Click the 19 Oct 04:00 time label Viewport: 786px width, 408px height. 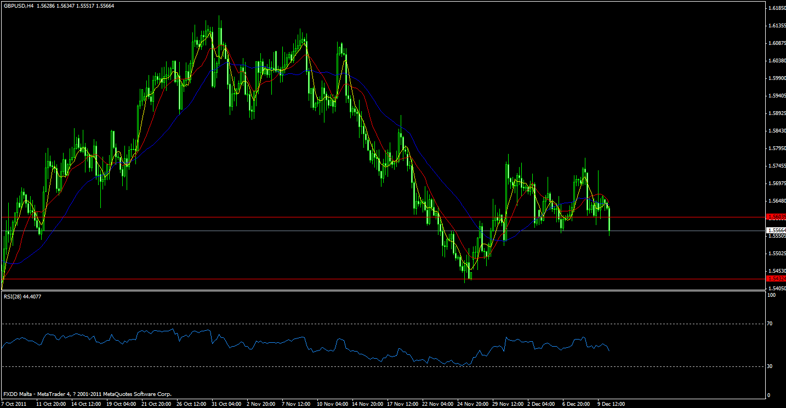[x=122, y=404]
